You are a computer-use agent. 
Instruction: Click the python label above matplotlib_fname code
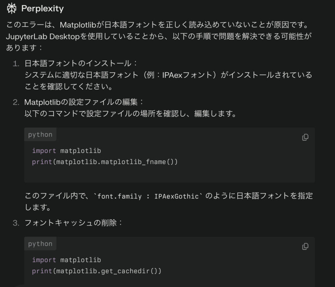tap(40, 135)
